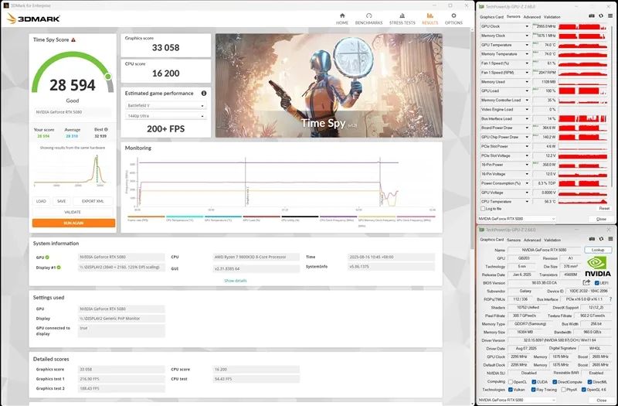The height and width of the screenshot is (406, 618).
Task: Click the GPU Load (%) legend swatch
Action: tap(261, 217)
